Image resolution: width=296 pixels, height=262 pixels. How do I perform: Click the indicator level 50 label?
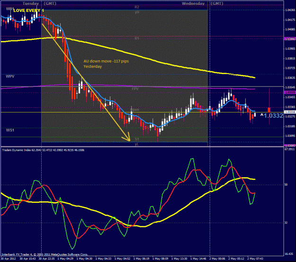pos(286,185)
